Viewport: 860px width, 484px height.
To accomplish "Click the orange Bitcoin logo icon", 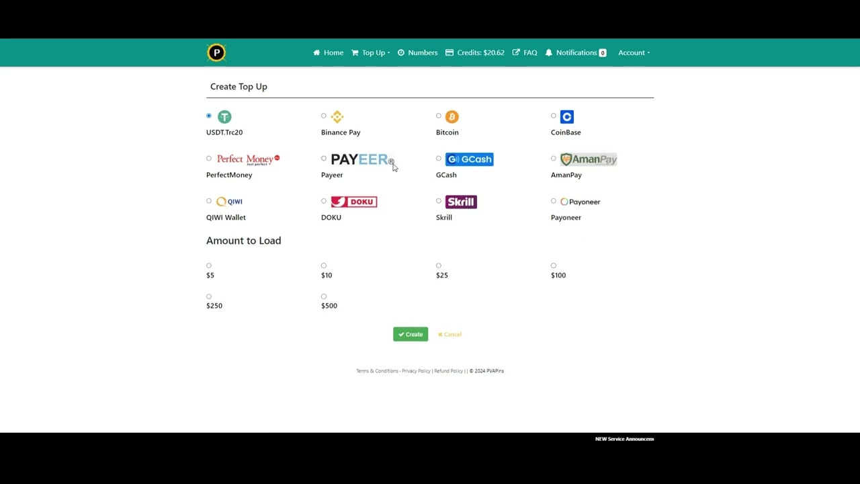I will [x=452, y=117].
